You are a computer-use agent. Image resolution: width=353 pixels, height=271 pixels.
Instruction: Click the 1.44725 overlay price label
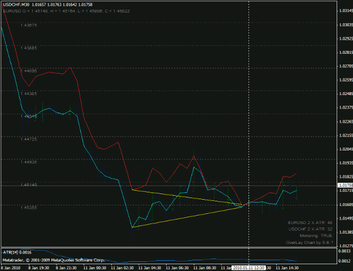[x=29, y=139]
